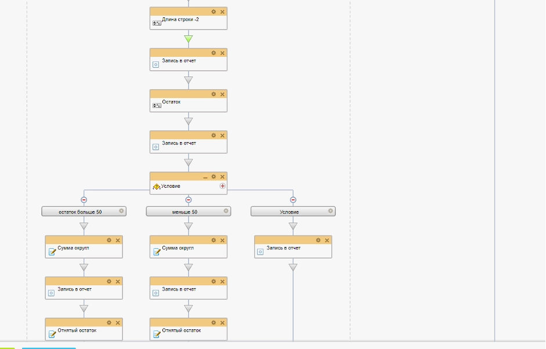Collapse the main 'Условие' condition block
The width and height of the screenshot is (546, 349).
tap(205, 177)
